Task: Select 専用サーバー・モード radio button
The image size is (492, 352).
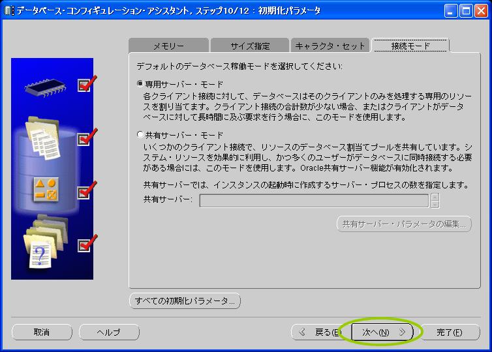Action: (140, 84)
